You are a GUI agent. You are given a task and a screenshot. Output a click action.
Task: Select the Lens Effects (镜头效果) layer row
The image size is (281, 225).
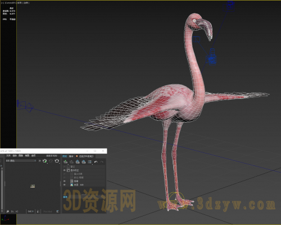84,174
